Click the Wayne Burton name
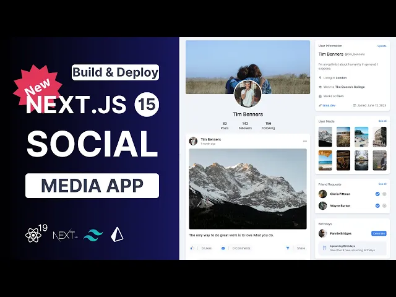 340,205
